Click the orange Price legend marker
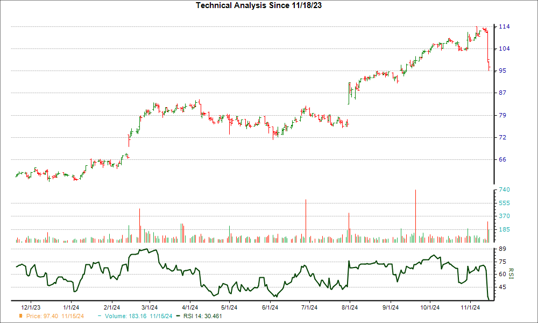The image size is (538, 323). click(21, 316)
